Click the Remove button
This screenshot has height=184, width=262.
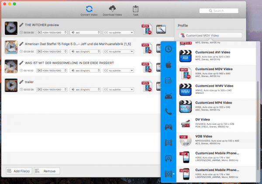pos(47,171)
